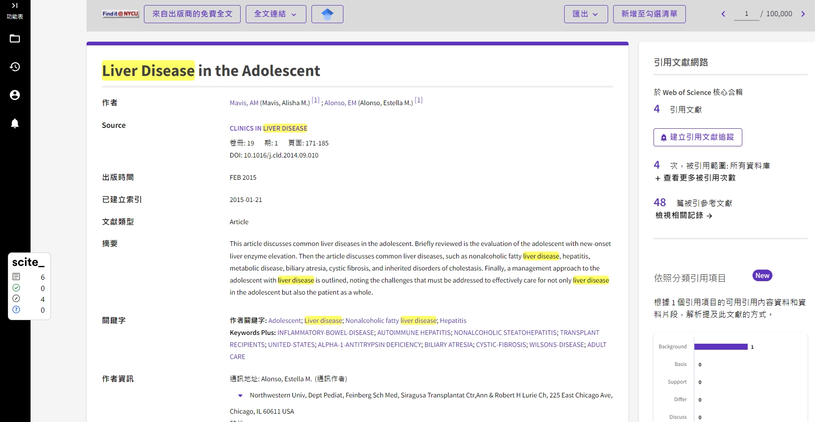This screenshot has width=815, height=422.
Task: Open notifications bell icon
Action: click(x=15, y=123)
